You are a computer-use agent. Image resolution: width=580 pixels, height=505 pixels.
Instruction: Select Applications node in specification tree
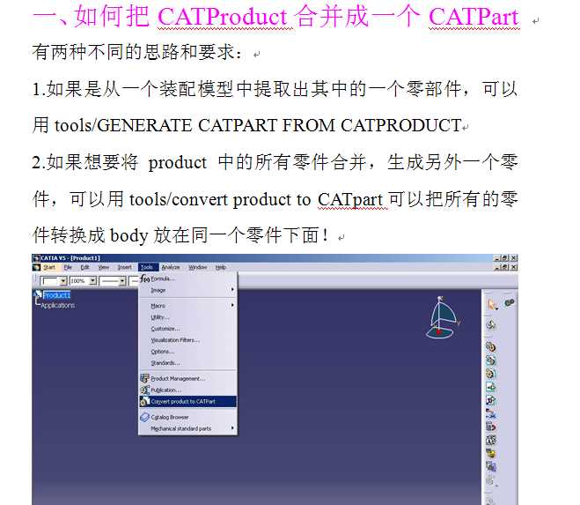58,305
